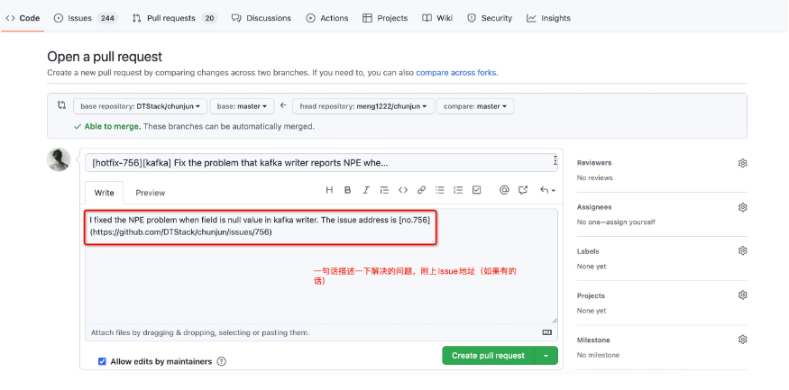Open Reviewers settings gear
Screen dimensions: 789x390
point(742,163)
